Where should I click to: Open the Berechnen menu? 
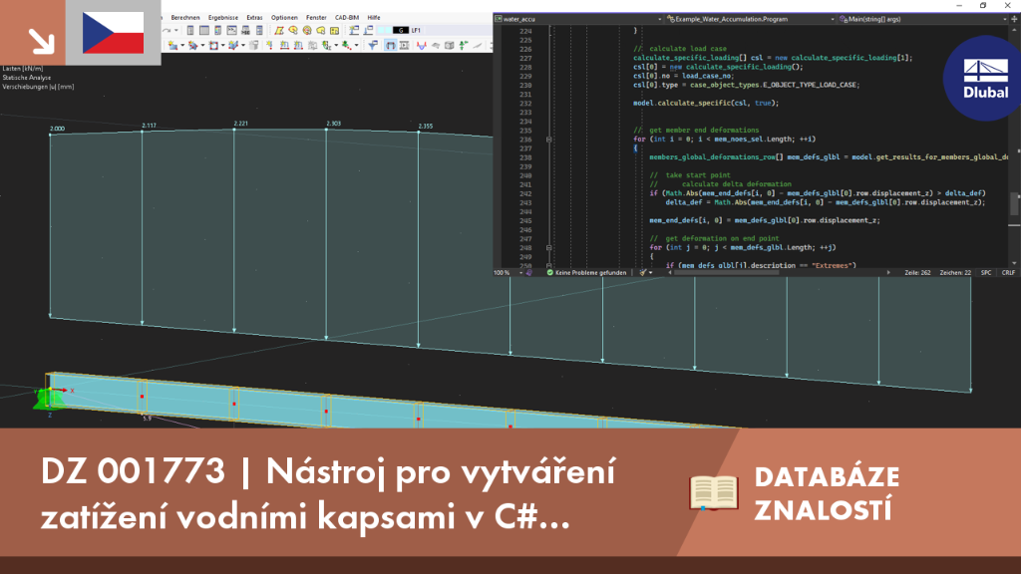tap(184, 18)
